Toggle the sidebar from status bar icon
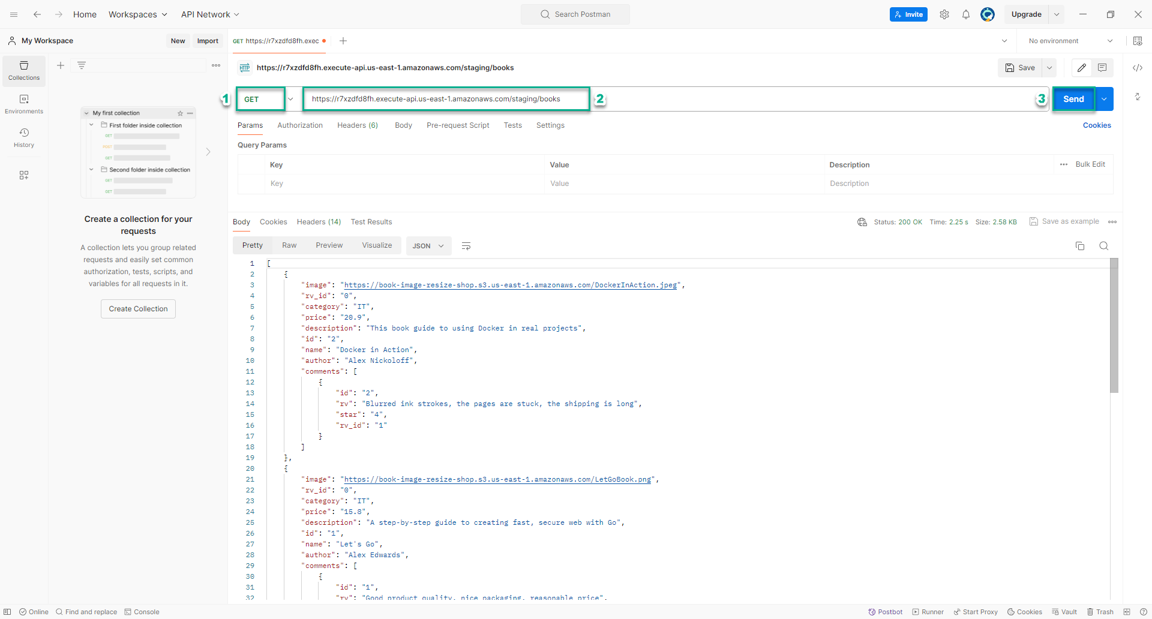Screen dimensions: 1152x619 click(x=7, y=612)
